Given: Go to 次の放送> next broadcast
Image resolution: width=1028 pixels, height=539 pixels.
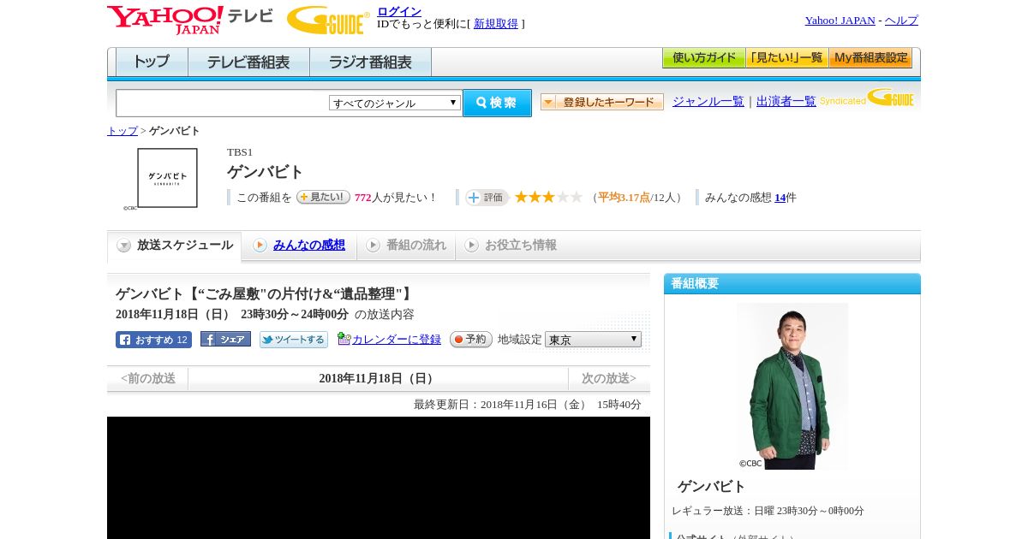Looking at the screenshot, I should pyautogui.click(x=609, y=378).
